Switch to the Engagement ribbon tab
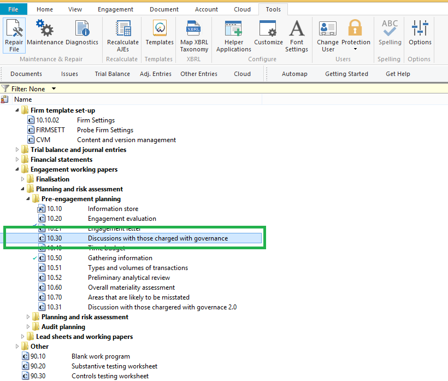The height and width of the screenshot is (381, 448). pos(115,9)
